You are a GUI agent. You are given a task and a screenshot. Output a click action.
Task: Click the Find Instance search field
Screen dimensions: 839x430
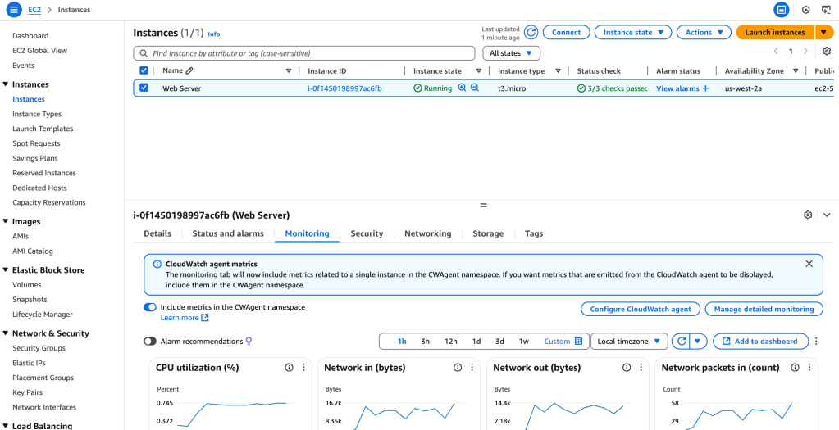303,53
